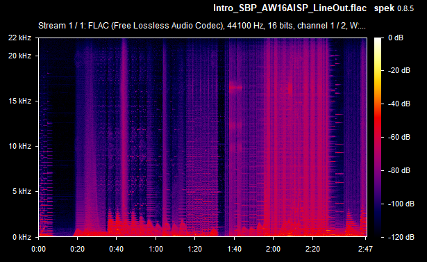Click the 0:20 time axis marker
This screenshot has height=262, width=427.
click(x=77, y=249)
